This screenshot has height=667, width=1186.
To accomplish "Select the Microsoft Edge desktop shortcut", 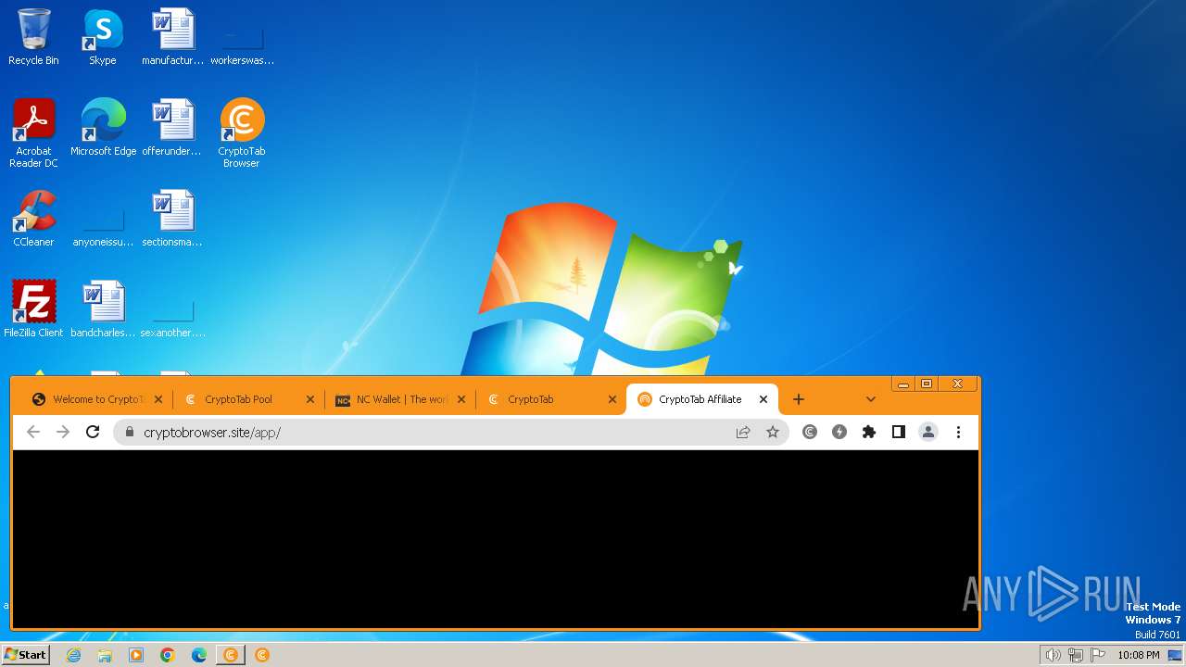I will tap(103, 128).
